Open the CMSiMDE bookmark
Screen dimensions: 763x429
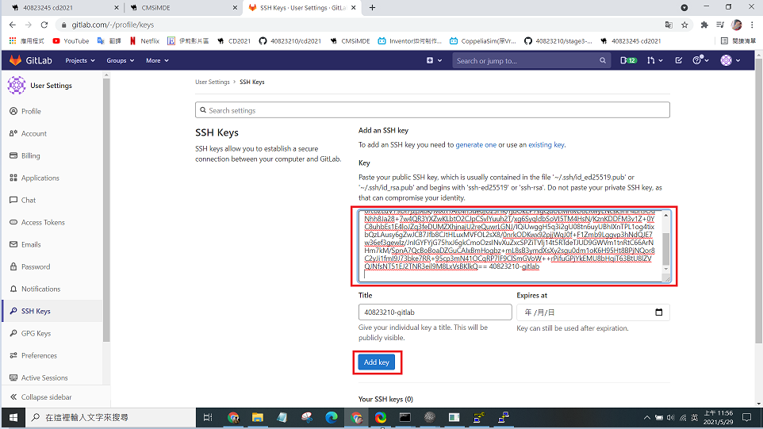click(x=350, y=41)
